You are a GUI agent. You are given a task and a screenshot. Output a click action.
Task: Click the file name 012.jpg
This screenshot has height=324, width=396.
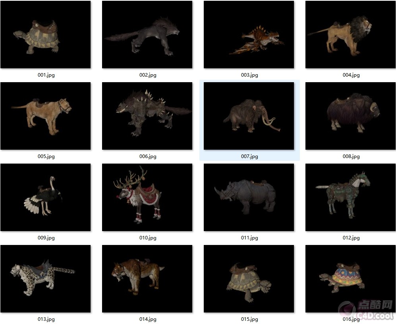[351, 237]
